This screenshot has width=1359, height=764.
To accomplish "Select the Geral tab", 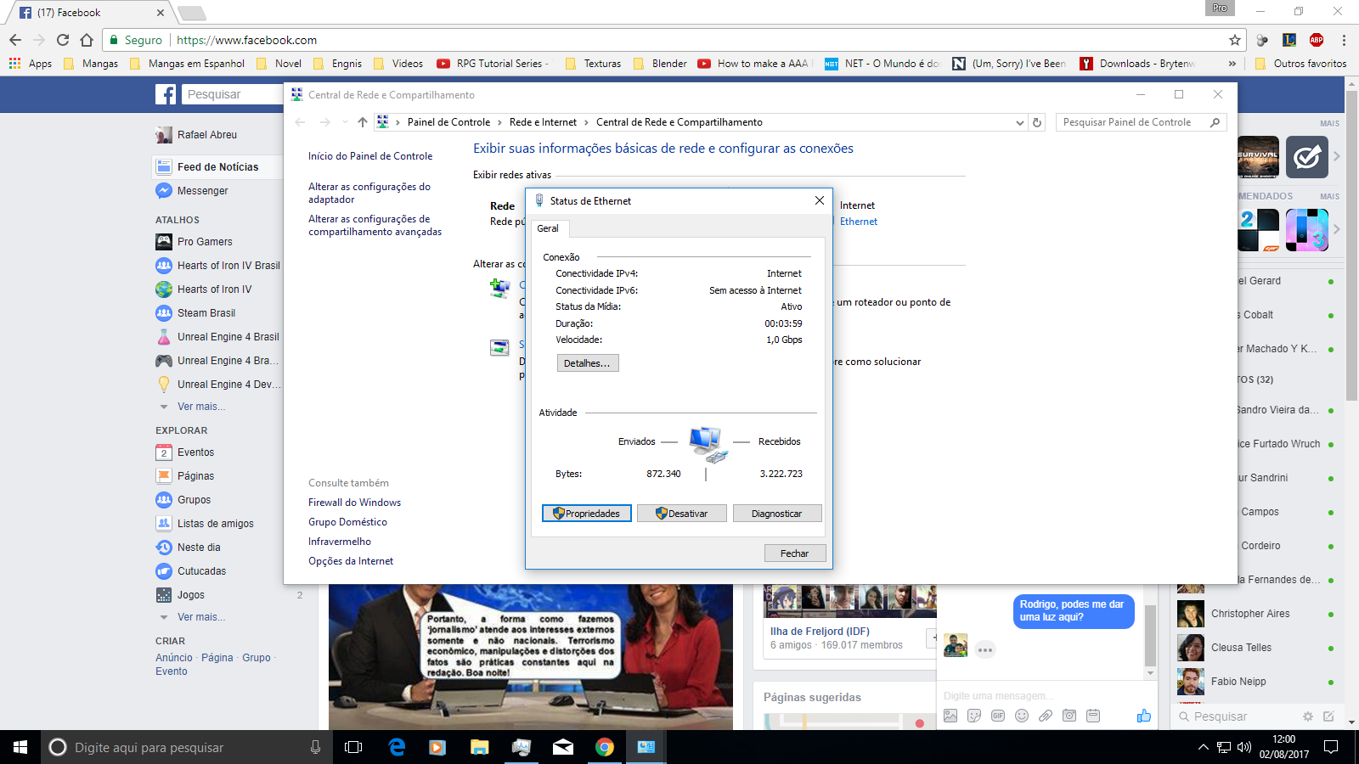I will 548,228.
